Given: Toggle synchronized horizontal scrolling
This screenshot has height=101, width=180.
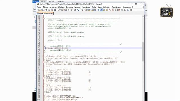Looking at the screenshot, I should tap(91, 10).
